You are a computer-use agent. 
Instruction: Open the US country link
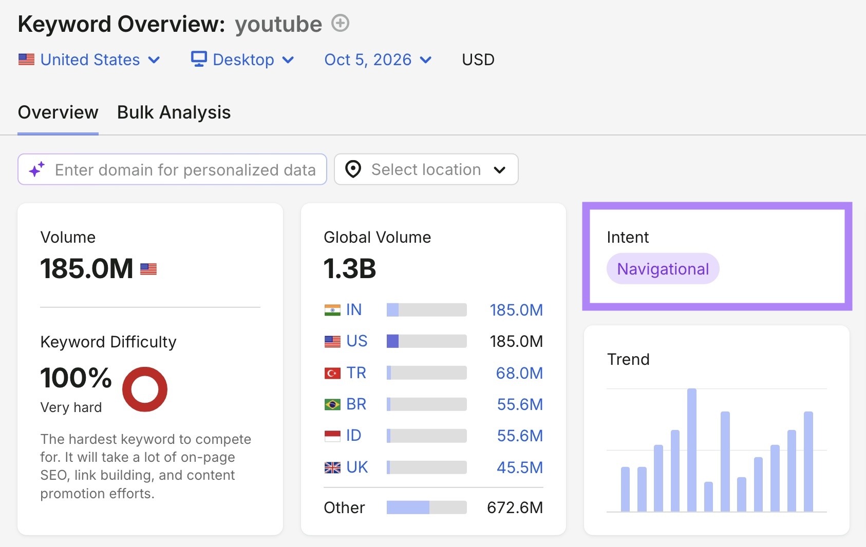click(x=357, y=341)
